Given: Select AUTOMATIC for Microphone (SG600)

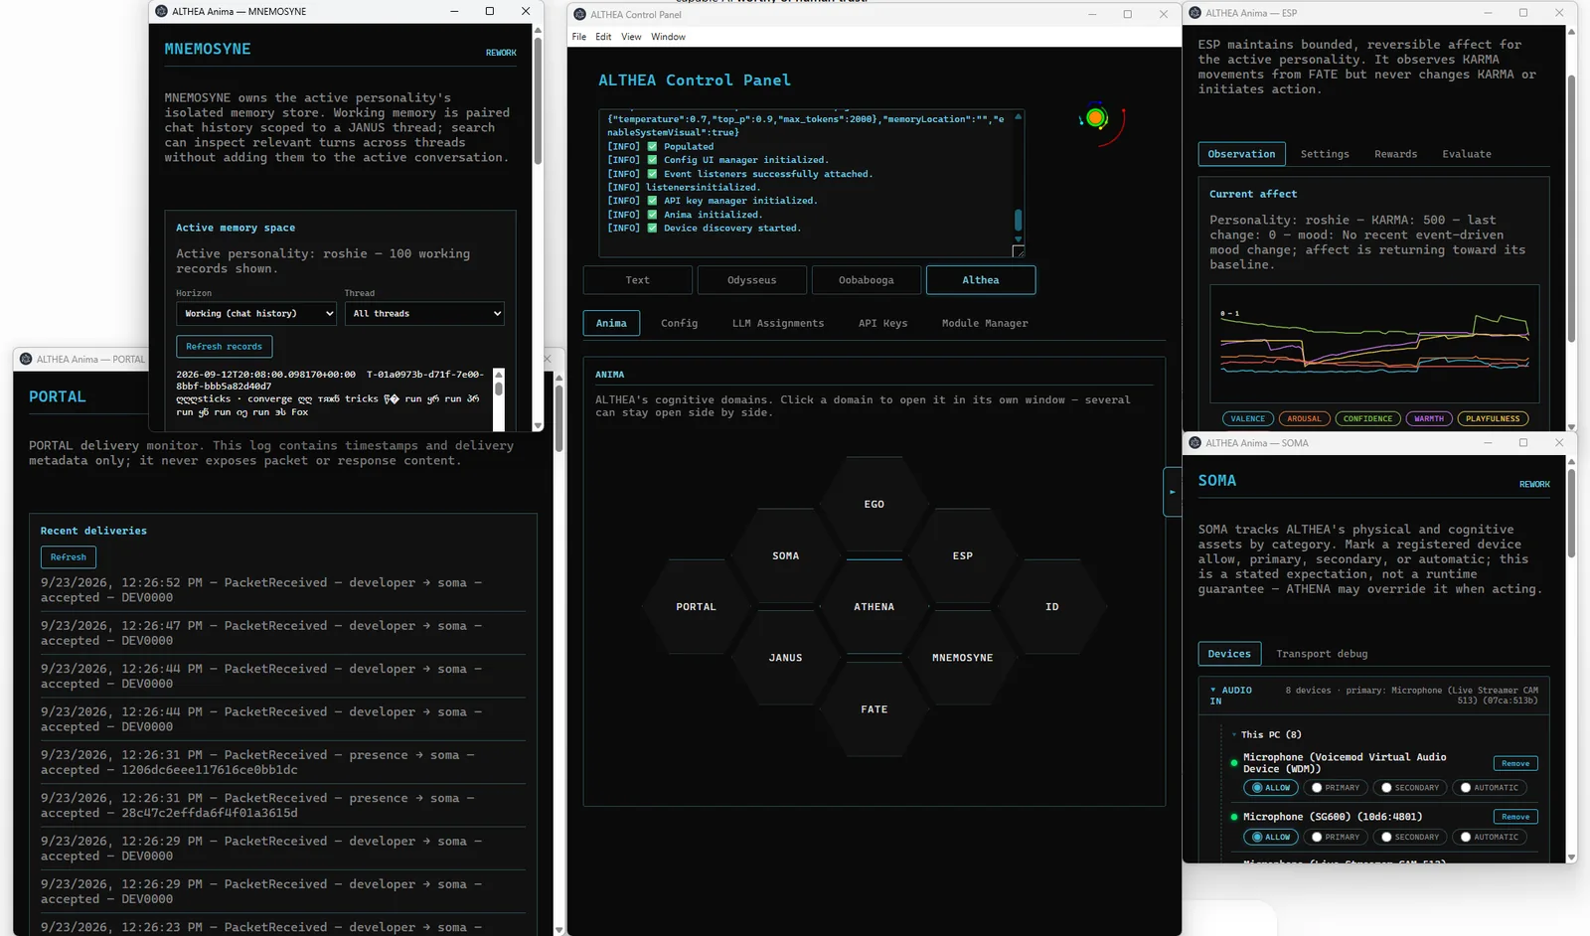Looking at the screenshot, I should 1489,837.
